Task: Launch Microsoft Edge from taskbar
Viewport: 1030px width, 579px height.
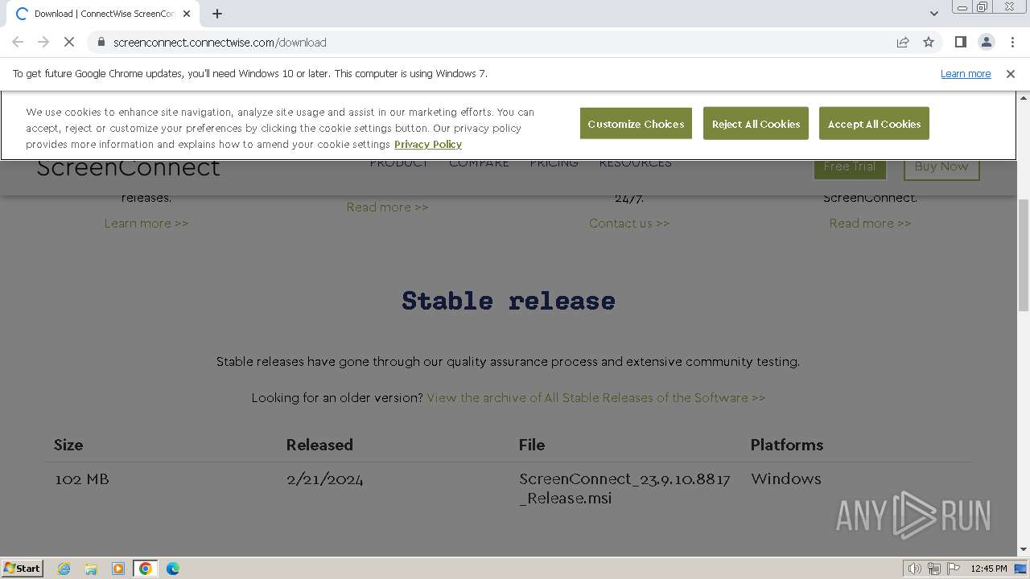Action: point(173,569)
